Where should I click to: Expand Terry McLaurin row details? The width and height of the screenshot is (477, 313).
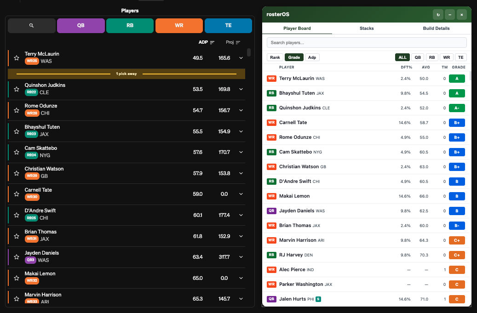(241, 58)
